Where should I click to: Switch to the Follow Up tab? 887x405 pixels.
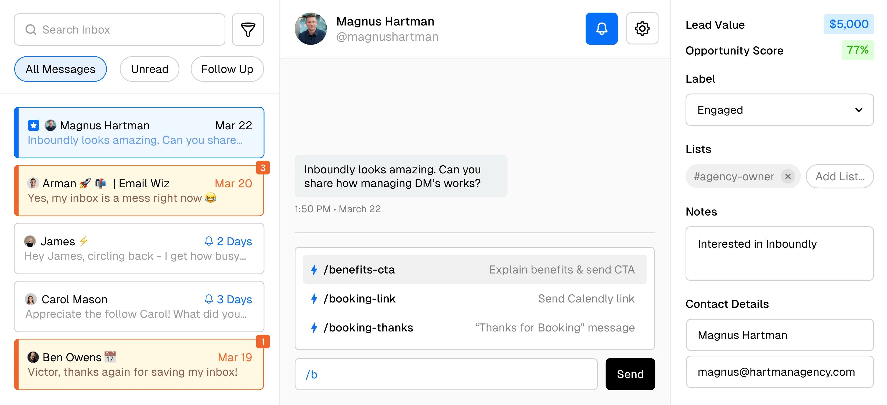pos(227,69)
